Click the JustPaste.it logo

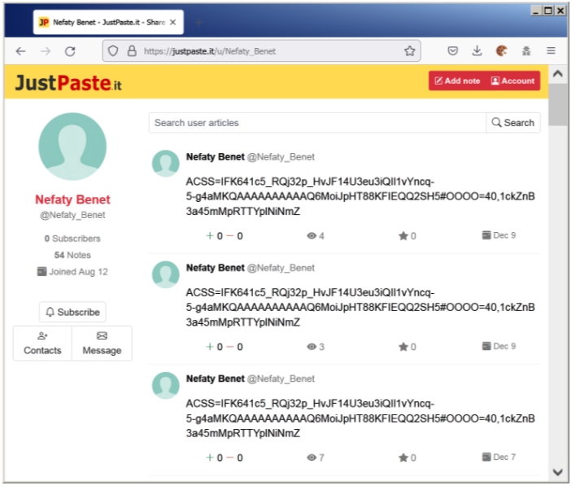pyautogui.click(x=68, y=83)
